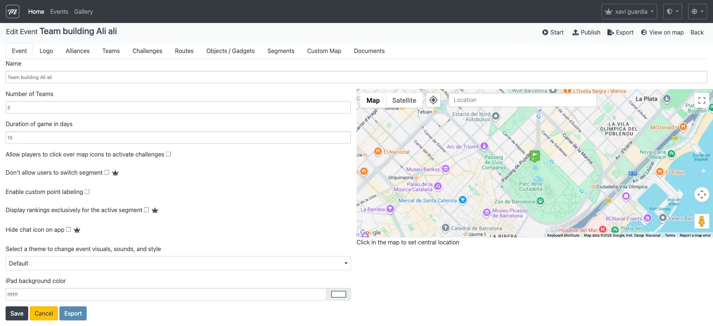This screenshot has height=326, width=713.
Task: Click the app logo in navbar
Action: tap(13, 11)
